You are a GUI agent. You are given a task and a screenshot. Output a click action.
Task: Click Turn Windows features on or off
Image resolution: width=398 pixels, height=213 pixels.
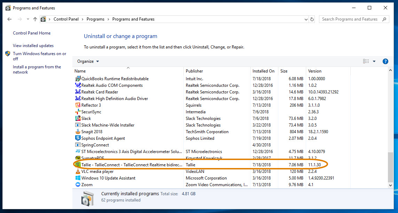[x=40, y=56]
